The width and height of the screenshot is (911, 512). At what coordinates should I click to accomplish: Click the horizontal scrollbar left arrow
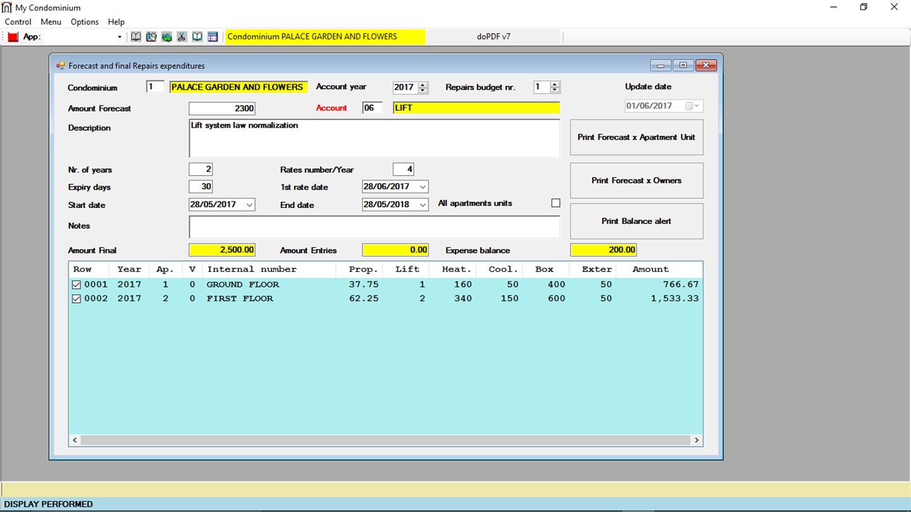pos(75,440)
